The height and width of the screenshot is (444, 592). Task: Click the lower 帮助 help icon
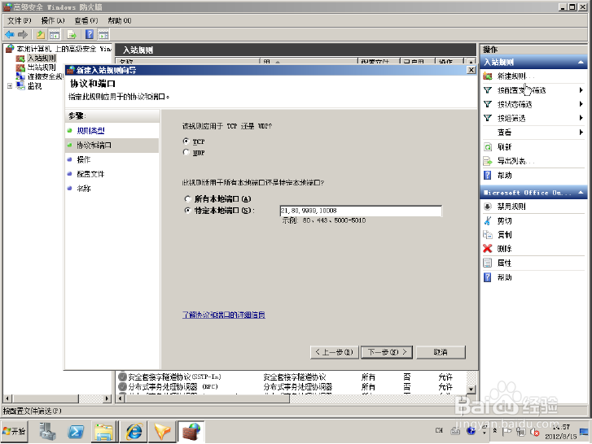[x=488, y=277]
